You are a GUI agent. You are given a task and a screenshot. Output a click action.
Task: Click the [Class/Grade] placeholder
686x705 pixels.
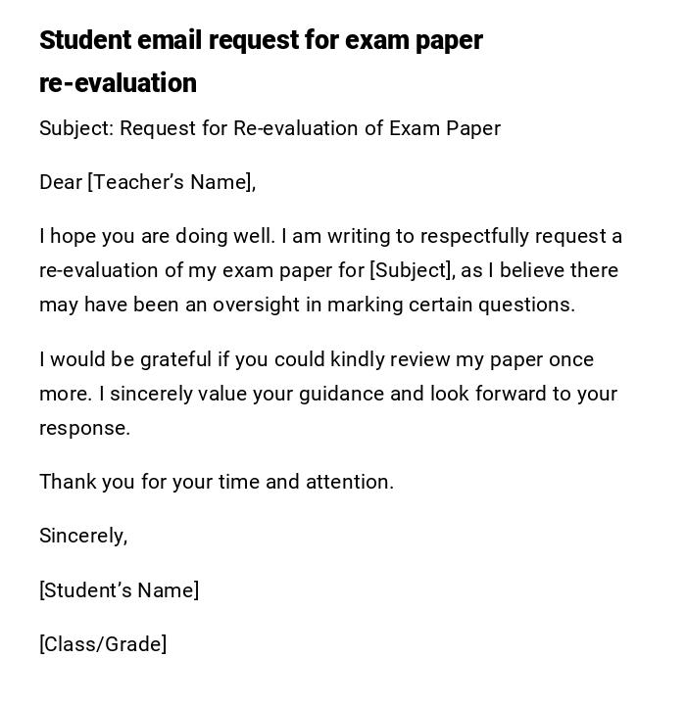click(x=103, y=644)
